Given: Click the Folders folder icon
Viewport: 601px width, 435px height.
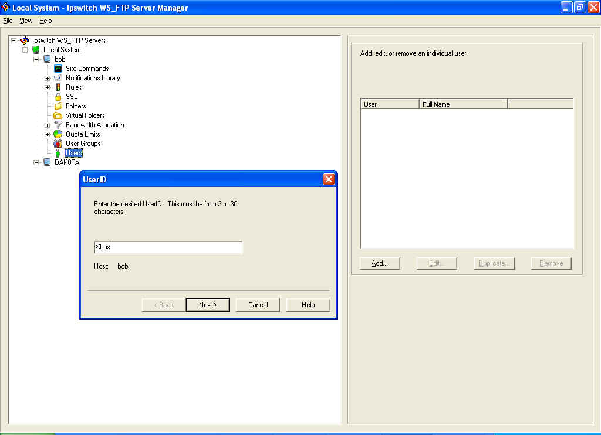Looking at the screenshot, I should click(x=58, y=106).
